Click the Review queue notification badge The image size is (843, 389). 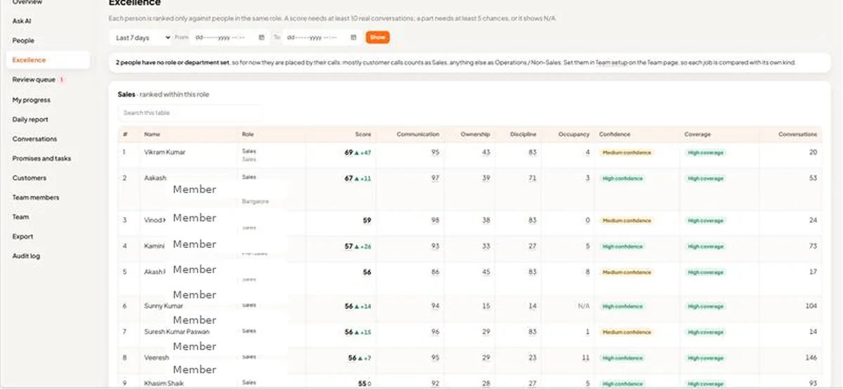[x=62, y=80]
